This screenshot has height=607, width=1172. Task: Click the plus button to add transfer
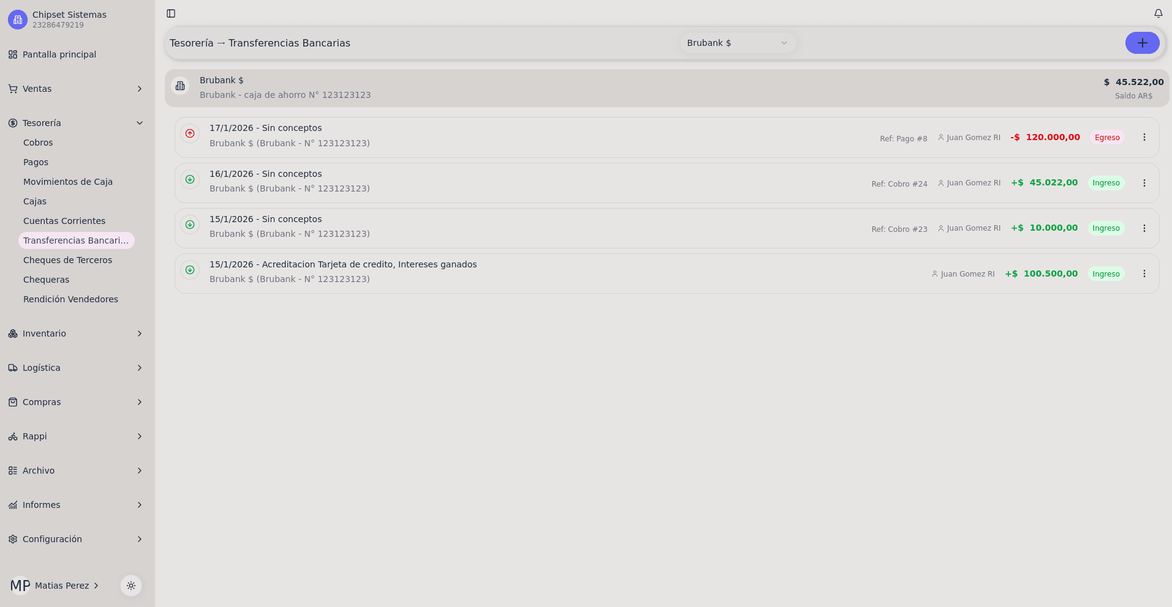click(x=1142, y=43)
